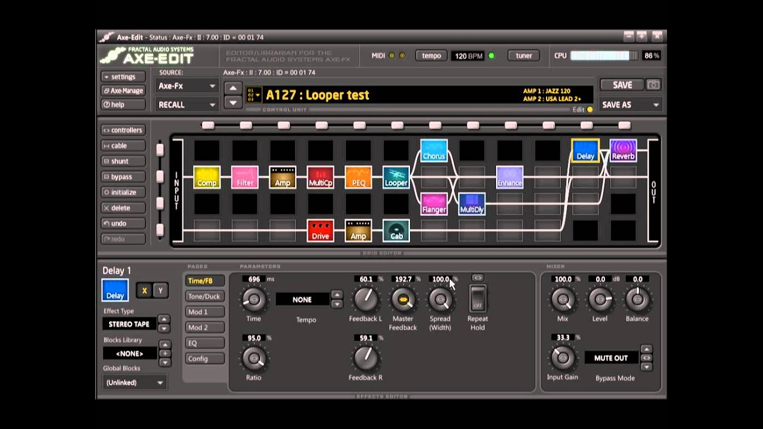This screenshot has height=429, width=763.
Task: Open the settings menu button
Action: click(123, 77)
